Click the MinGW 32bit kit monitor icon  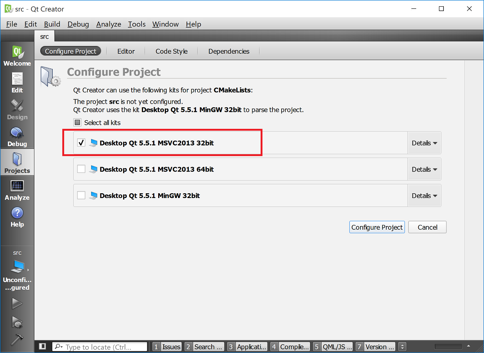point(94,195)
